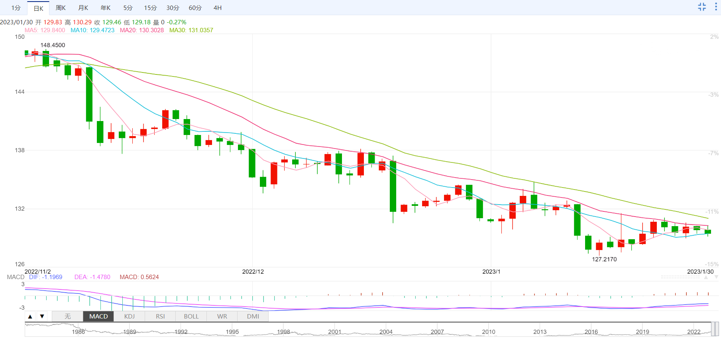
Task: Click the dotted grip handle under 2023/1/30
Action: click(680, 277)
